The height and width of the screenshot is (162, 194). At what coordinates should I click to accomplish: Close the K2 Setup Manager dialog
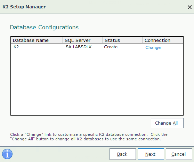(189, 7)
